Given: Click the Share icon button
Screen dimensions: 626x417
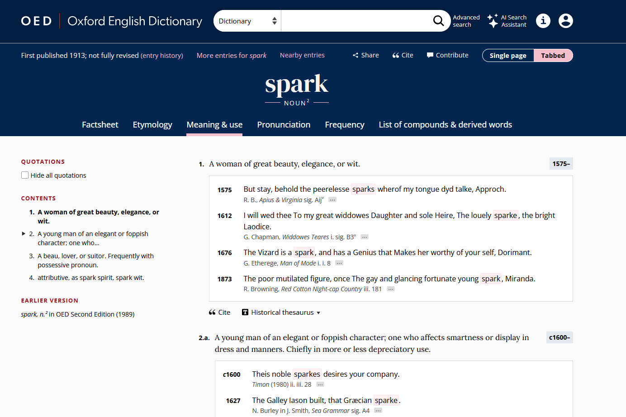Looking at the screenshot, I should click(x=366, y=55).
